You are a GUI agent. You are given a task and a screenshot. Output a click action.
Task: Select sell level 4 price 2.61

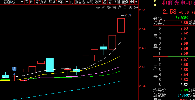(x=184, y=38)
